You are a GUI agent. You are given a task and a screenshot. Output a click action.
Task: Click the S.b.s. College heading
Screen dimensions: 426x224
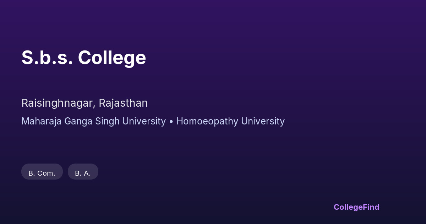[x=83, y=58]
